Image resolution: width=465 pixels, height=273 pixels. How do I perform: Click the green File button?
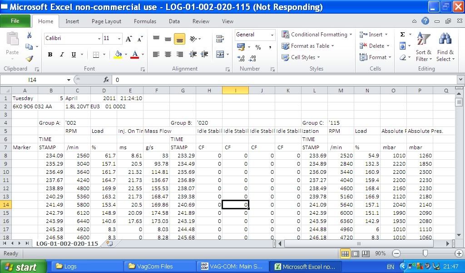point(15,21)
